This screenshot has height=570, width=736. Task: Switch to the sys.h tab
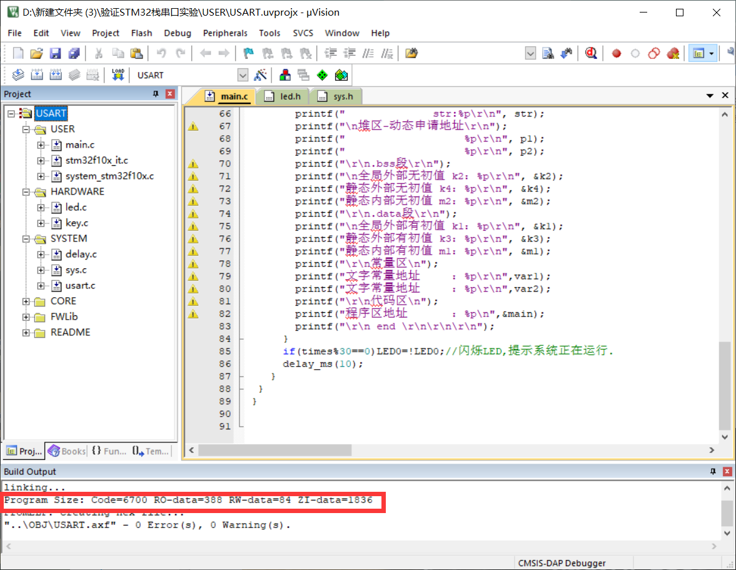[336, 96]
